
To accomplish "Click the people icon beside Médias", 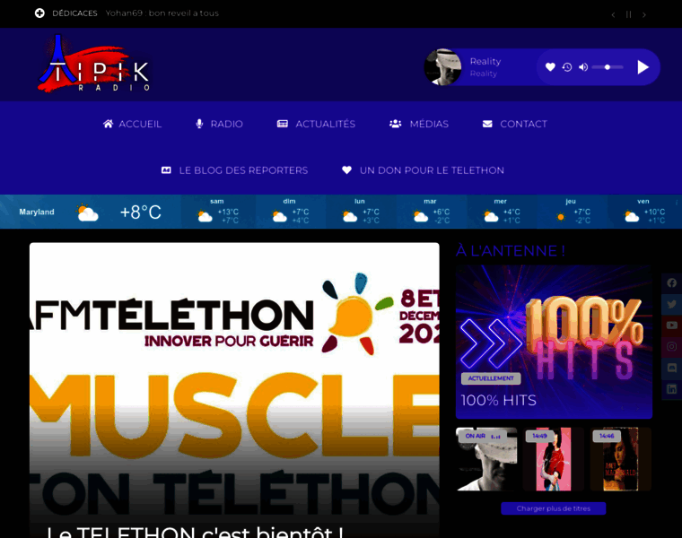I will point(396,124).
